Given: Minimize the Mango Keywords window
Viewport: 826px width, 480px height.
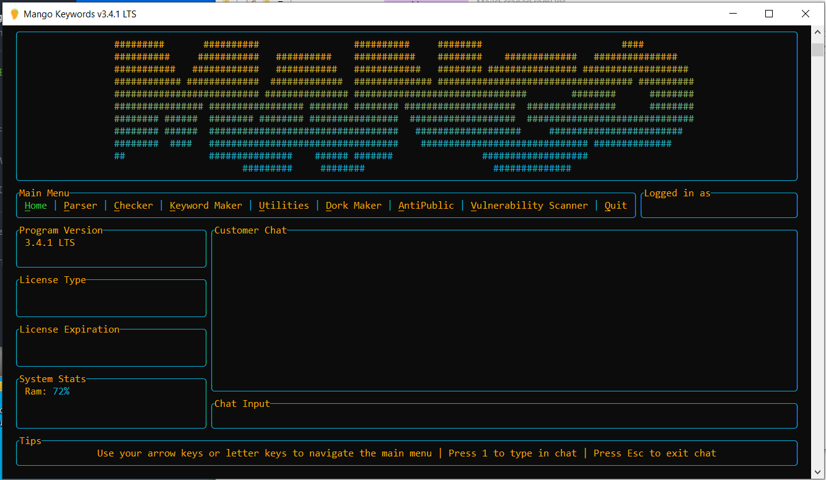Looking at the screenshot, I should pyautogui.click(x=733, y=14).
